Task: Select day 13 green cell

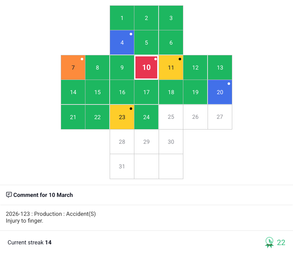Action: 220,67
